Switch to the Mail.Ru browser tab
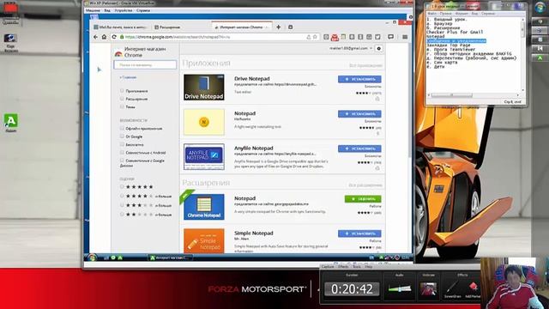The width and height of the screenshot is (549, 309). click(x=121, y=27)
